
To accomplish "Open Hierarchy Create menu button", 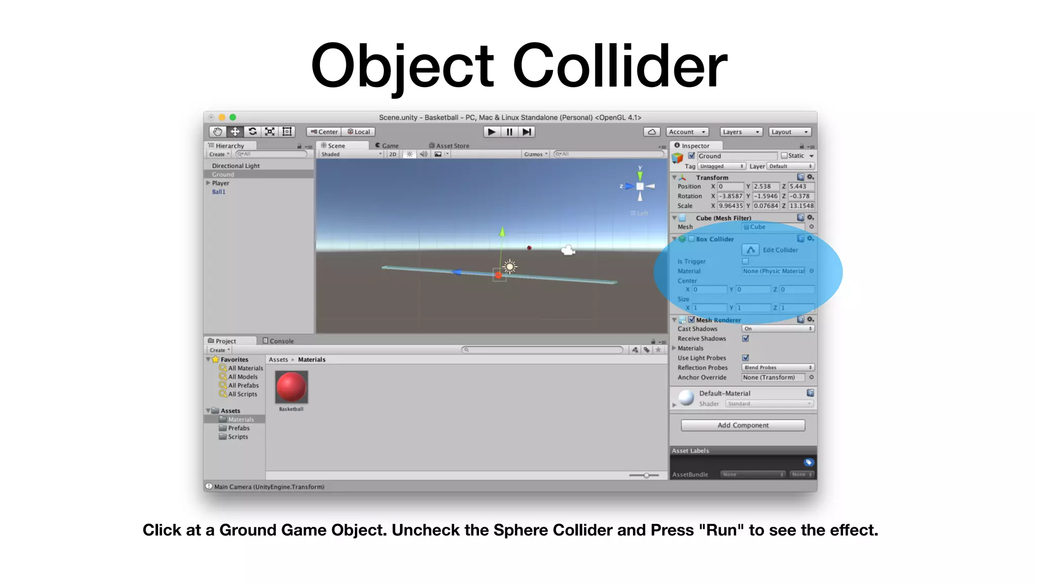I will click(x=219, y=154).
